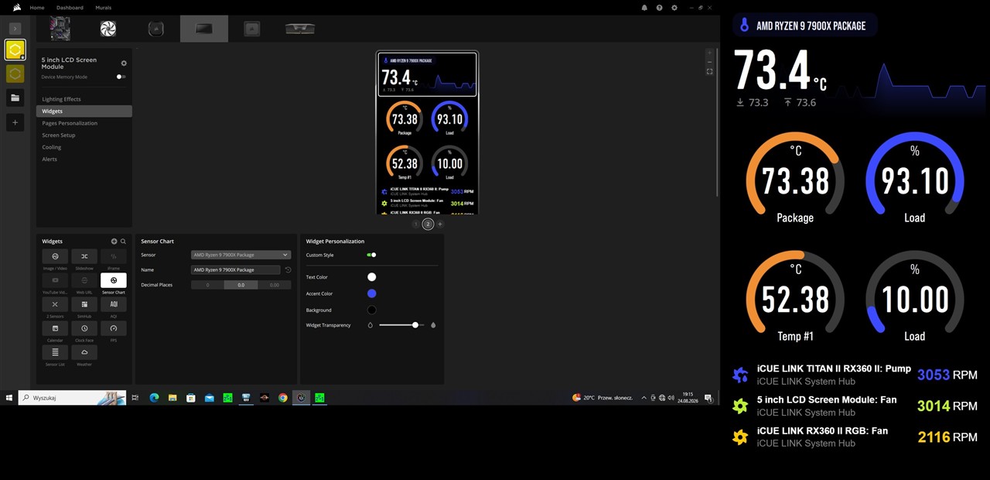Click the fit-to-screen preview icon

pyautogui.click(x=709, y=71)
